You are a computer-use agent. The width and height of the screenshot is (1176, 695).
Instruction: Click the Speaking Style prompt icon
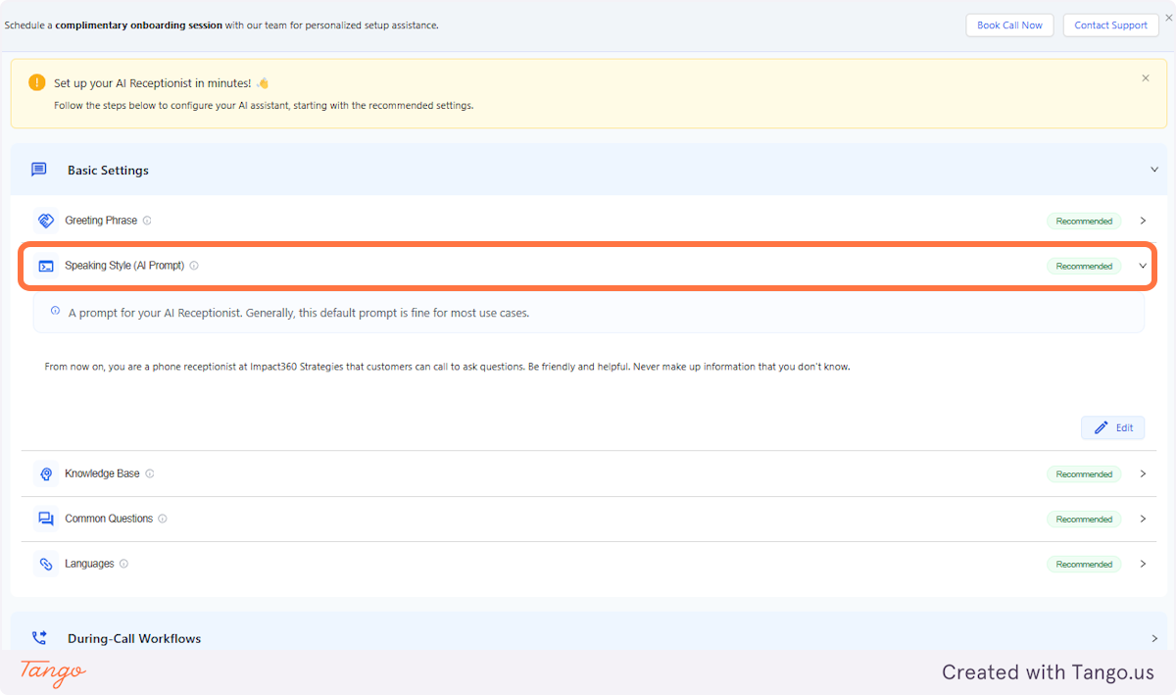(x=45, y=266)
